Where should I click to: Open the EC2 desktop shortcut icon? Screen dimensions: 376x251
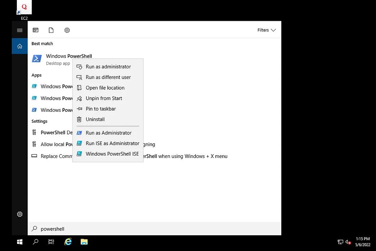coord(24,10)
